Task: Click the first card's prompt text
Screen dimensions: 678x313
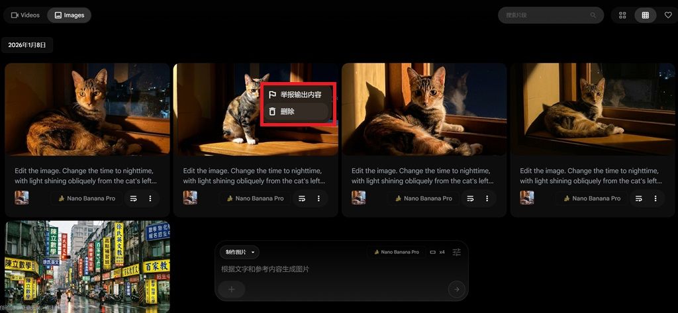Action: click(85, 176)
